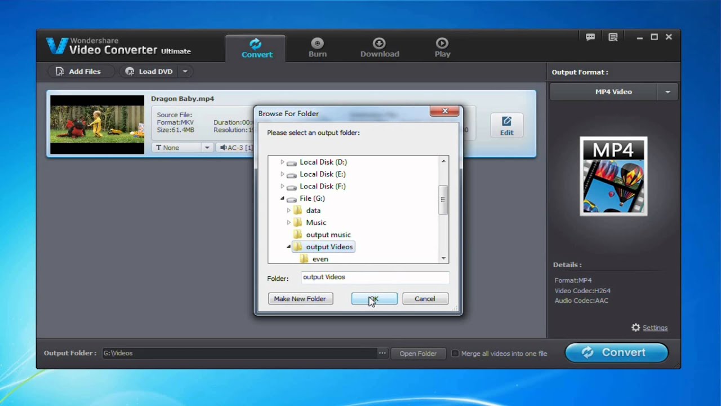Click the Add Files button
721x406 pixels.
(x=78, y=72)
